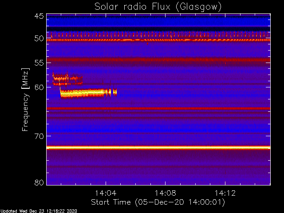The width and height of the screenshot is (284, 213).
Task: Click the 14:04 time tick label
Action: click(106, 193)
